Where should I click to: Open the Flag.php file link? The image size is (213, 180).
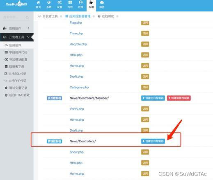tap(76, 22)
